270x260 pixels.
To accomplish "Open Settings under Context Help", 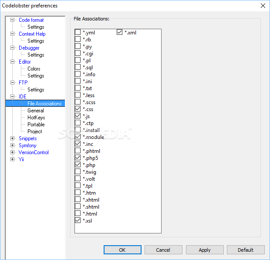I will tap(36, 41).
